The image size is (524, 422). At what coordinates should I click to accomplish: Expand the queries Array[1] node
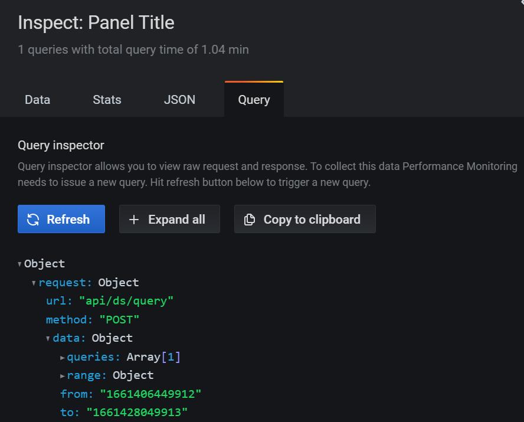(63, 357)
